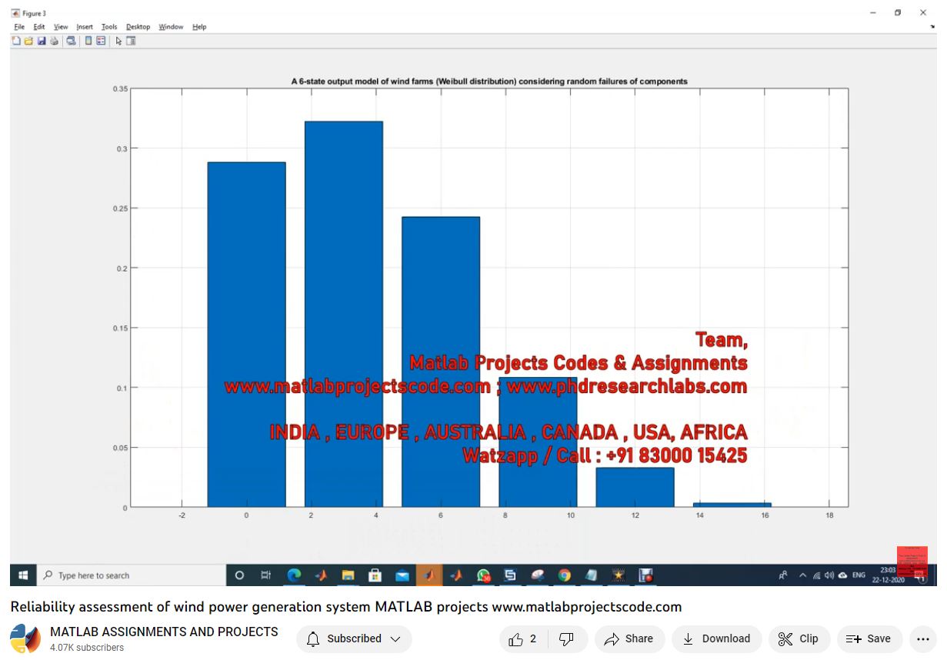947x660 pixels.
Task: Click the New Figure toolbar icon
Action: pyautogui.click(x=16, y=41)
